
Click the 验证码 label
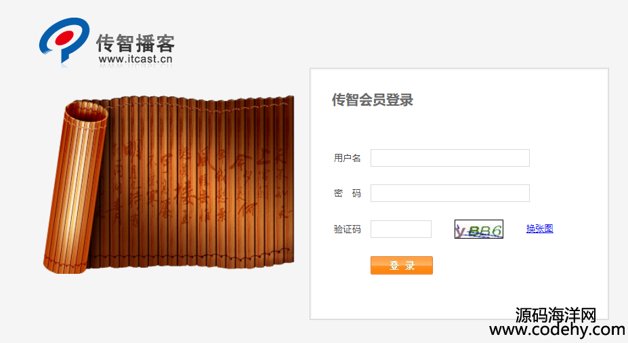[348, 229]
